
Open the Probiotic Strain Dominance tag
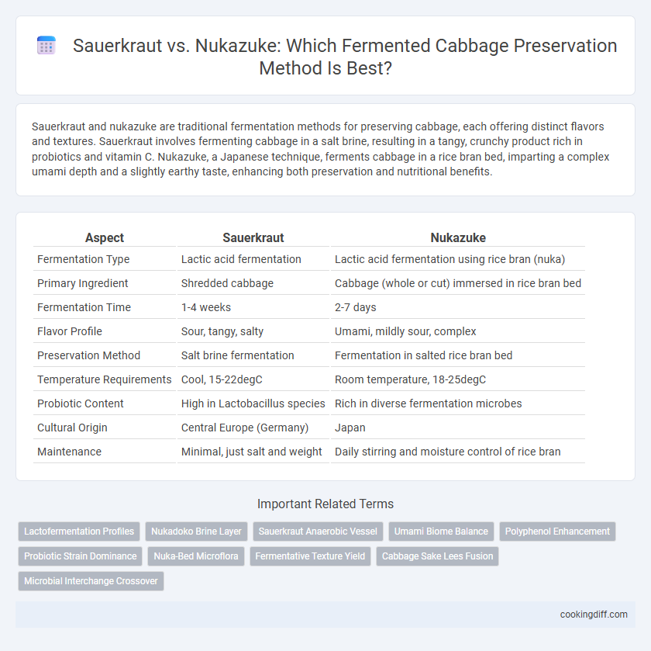80,556
